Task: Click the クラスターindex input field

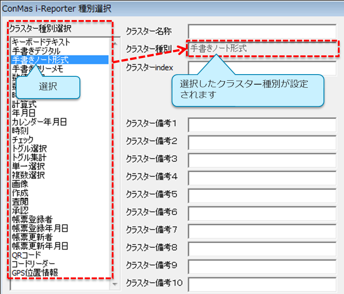Action: [262, 68]
